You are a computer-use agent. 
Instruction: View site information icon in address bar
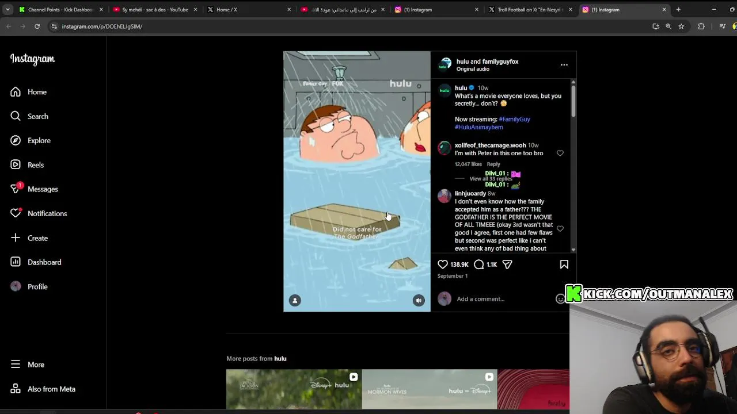54,26
